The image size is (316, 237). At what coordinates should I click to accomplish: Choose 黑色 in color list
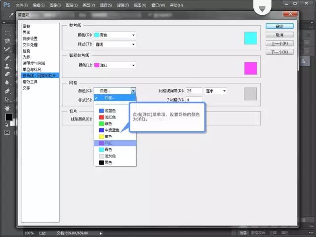click(115, 162)
